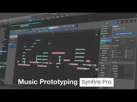The width and height of the screenshot is (137, 102).
Task: Collapse the Mix parameter group
Action: point(100,63)
